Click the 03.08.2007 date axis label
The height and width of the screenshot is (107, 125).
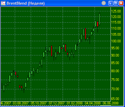21,103
